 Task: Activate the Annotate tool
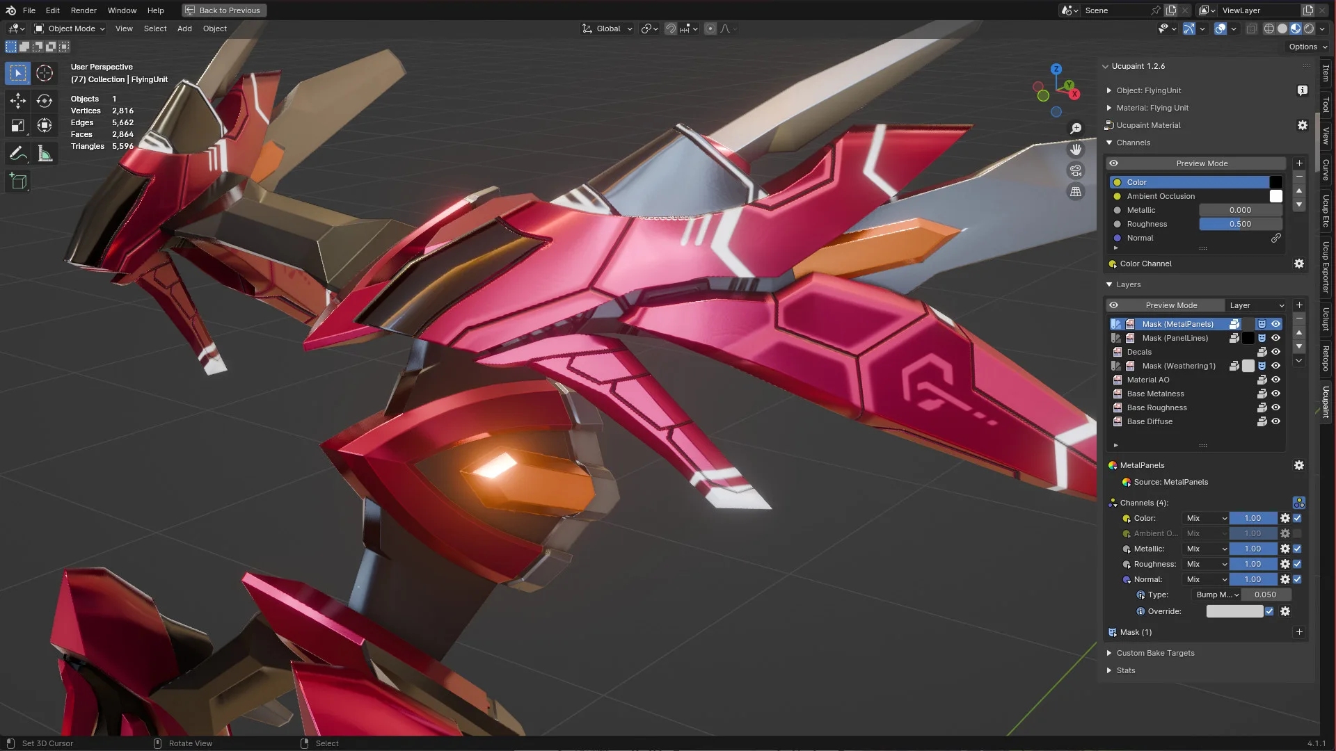(17, 154)
